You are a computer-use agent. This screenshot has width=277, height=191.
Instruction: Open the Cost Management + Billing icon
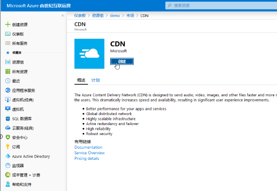[x=8, y=175]
